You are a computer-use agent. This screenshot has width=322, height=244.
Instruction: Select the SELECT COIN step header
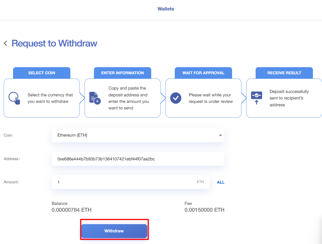(x=42, y=73)
